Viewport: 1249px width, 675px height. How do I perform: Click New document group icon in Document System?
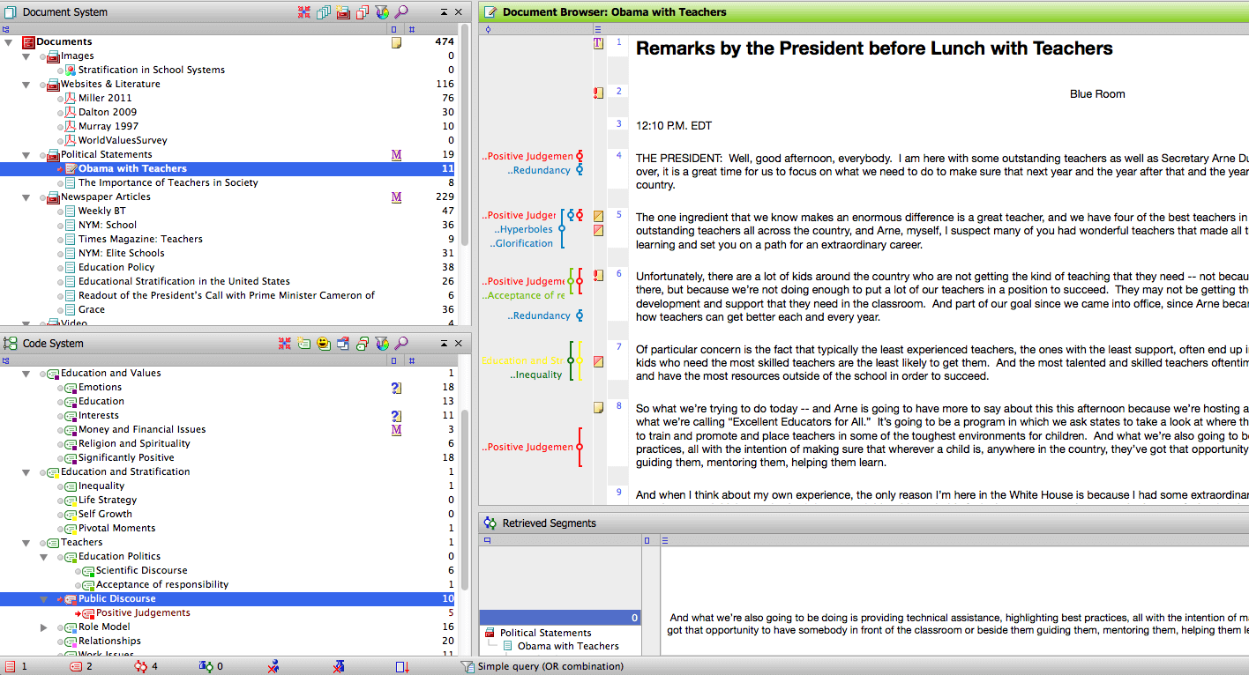coord(343,12)
